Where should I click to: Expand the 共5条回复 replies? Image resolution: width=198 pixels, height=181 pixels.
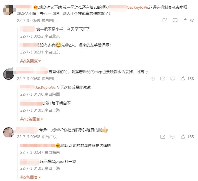(30, 177)
